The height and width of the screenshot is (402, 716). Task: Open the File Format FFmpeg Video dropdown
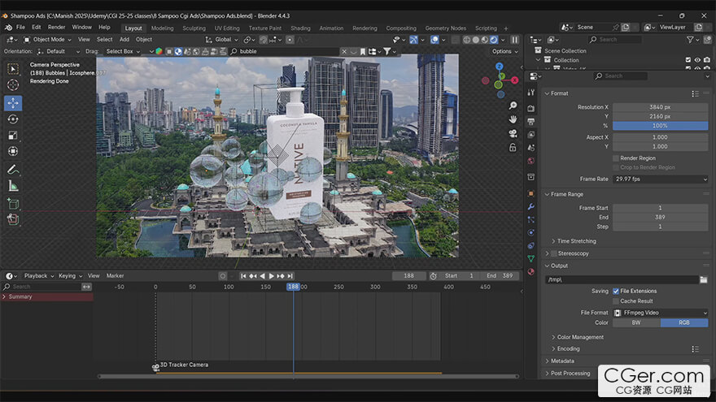[x=660, y=313]
